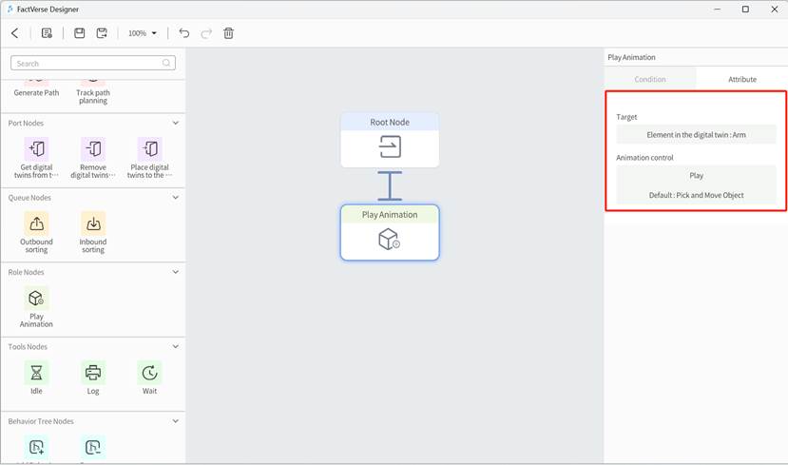Pick the Remove digital twins node icon
This screenshot has height=465, width=788.
[93, 149]
